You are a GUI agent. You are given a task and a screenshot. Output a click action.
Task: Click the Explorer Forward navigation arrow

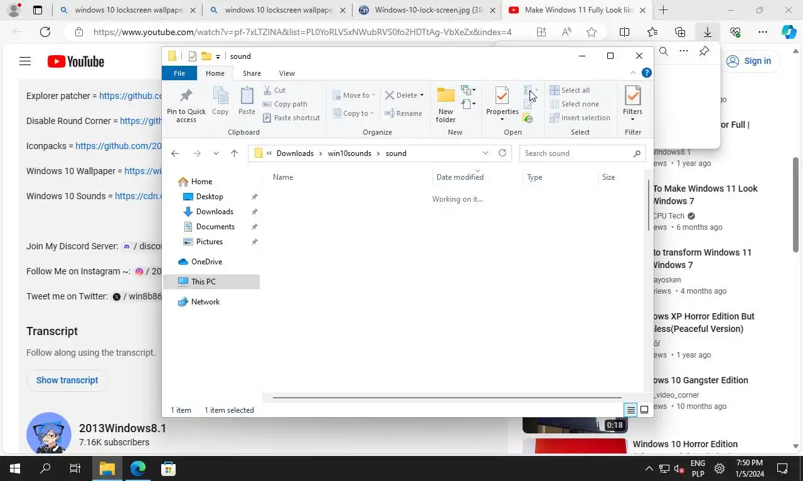(x=197, y=153)
